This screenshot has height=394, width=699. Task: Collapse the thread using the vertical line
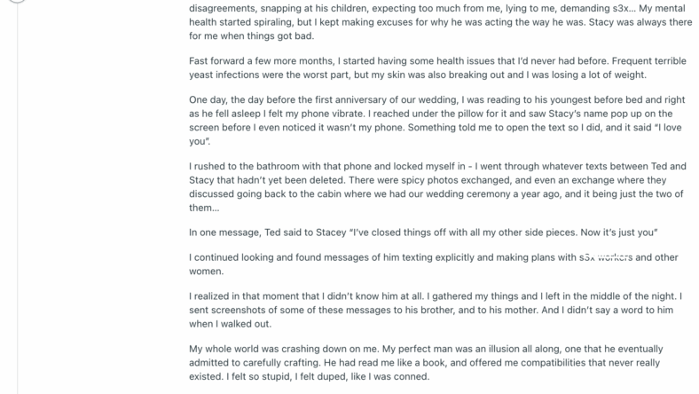[18, 199]
